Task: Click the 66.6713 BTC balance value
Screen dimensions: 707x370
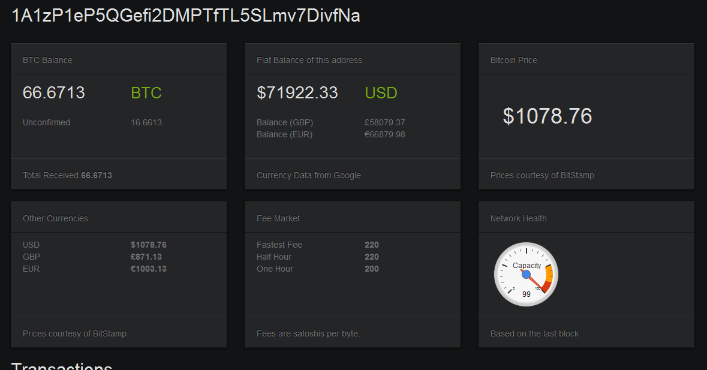Action: click(x=54, y=93)
